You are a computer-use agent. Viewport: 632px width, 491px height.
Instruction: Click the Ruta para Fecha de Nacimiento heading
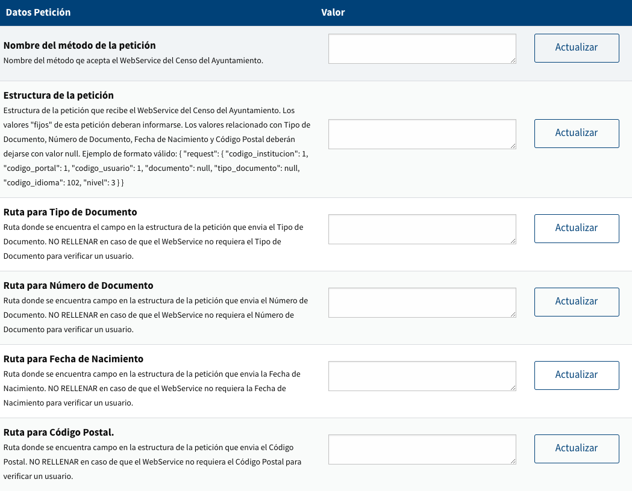pos(74,359)
